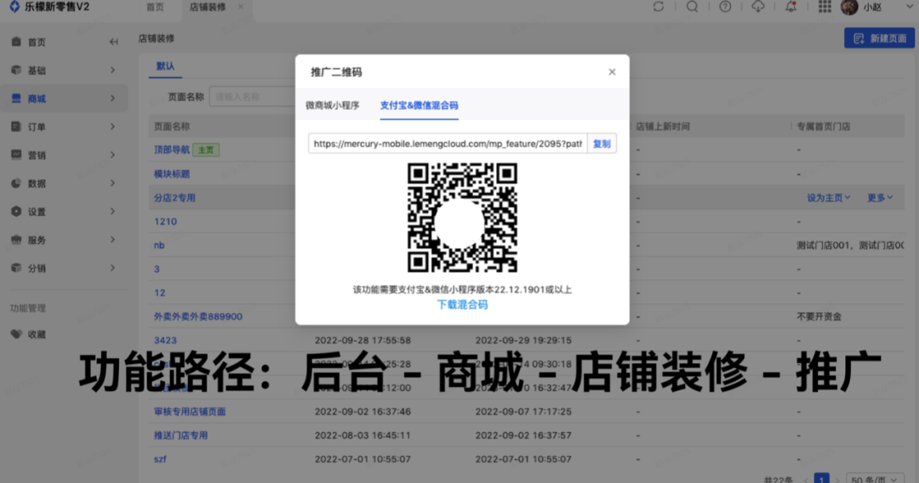Viewport: 919px width, 483px height.
Task: Open the 设为主页 dropdown
Action: [x=828, y=198]
